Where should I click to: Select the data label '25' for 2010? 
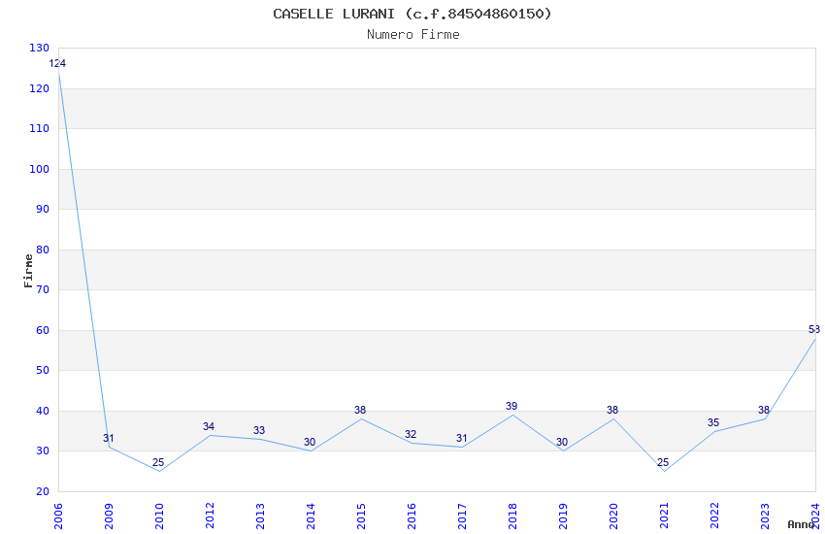[158, 462]
